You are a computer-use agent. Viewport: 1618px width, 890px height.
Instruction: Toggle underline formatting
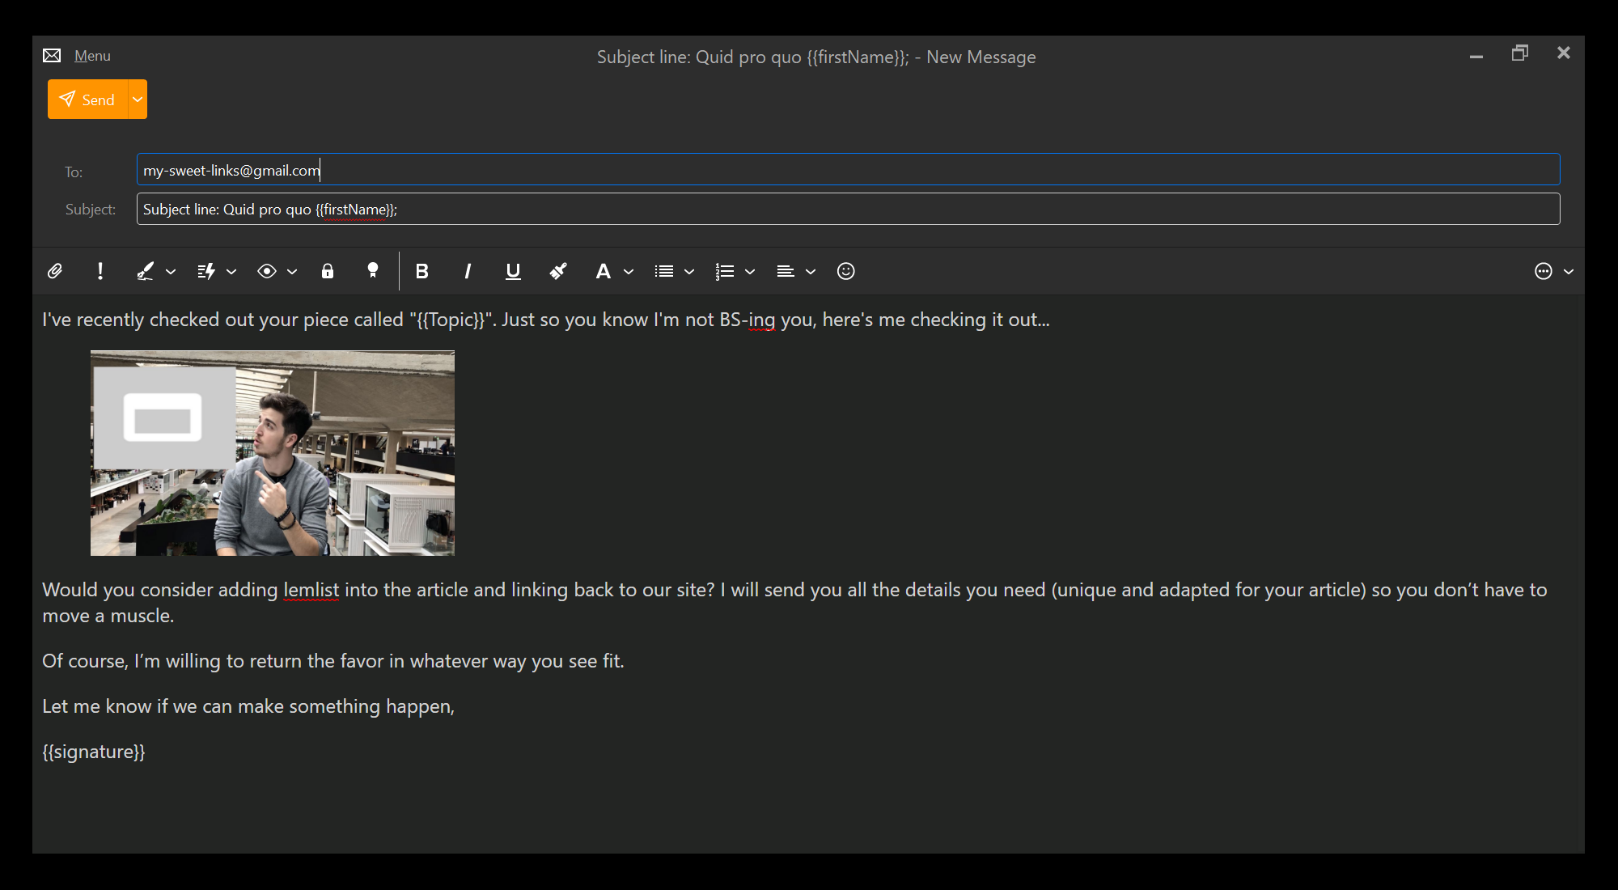[513, 271]
